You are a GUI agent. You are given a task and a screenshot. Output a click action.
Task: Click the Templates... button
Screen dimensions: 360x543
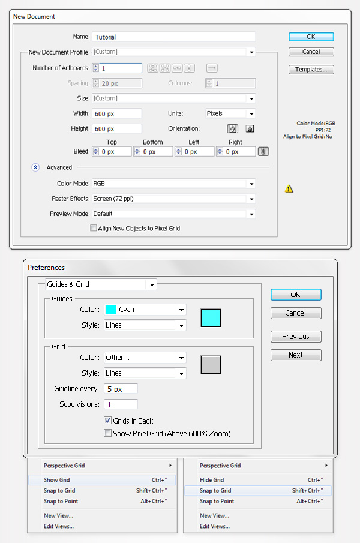click(311, 70)
